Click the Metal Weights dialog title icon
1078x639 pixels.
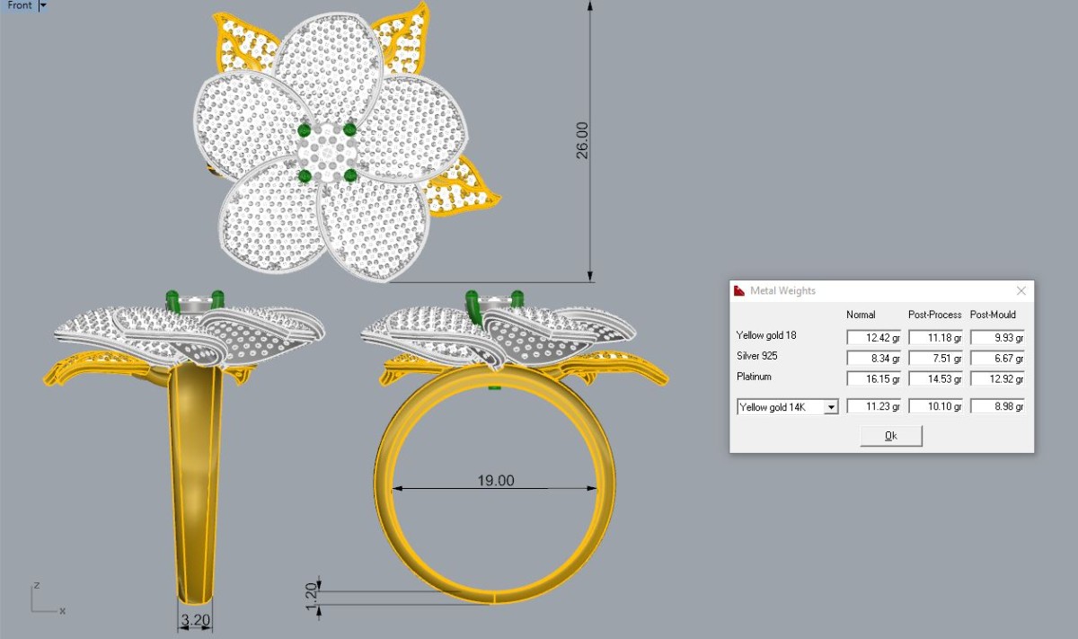coord(739,291)
